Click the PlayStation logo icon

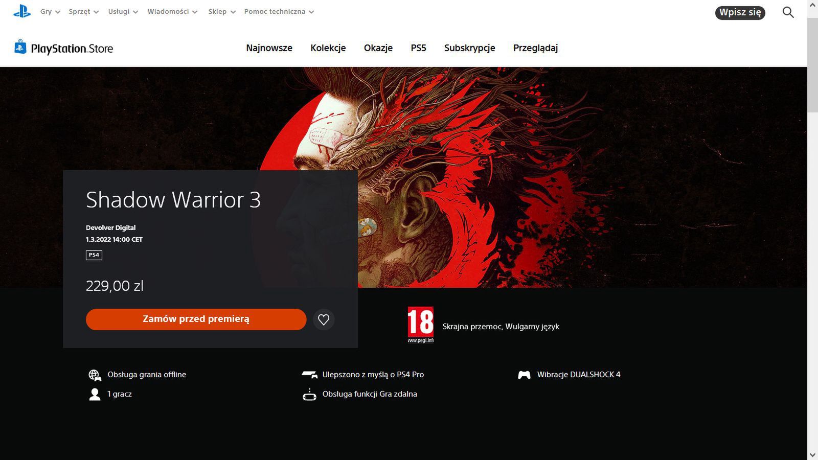click(22, 11)
